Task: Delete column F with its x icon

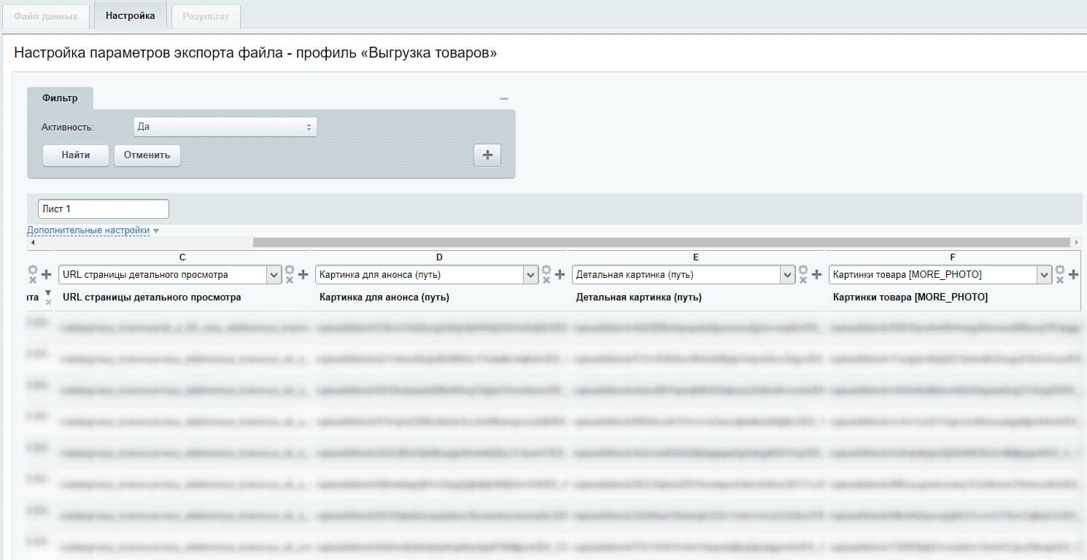Action: (x=1061, y=279)
